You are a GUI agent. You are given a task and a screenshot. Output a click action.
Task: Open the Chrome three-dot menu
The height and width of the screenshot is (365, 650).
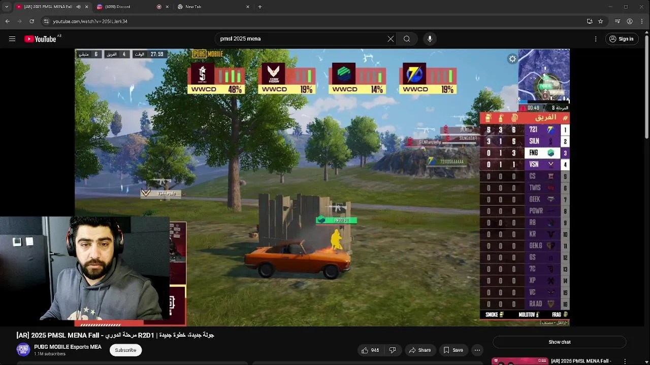click(642, 21)
